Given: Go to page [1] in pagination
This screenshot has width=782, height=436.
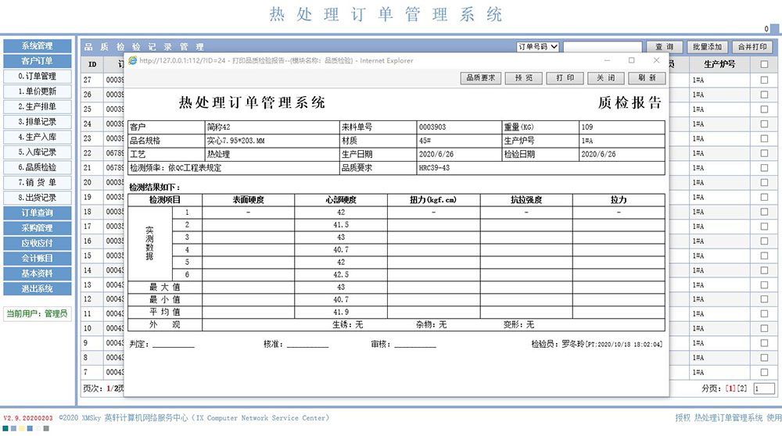Looking at the screenshot, I should (x=730, y=388).
